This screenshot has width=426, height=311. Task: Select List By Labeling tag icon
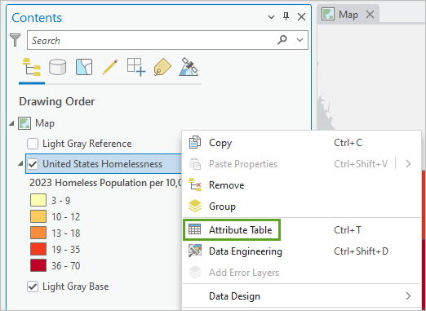162,67
